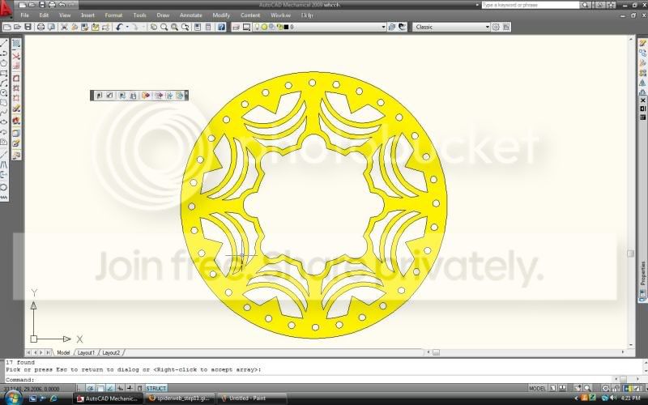The image size is (648, 405).
Task: Open the Tools menu
Action: pyautogui.click(x=139, y=15)
